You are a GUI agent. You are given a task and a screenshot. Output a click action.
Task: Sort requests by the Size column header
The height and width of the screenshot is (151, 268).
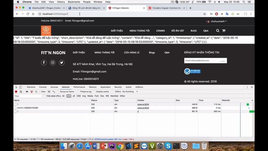click(186, 100)
